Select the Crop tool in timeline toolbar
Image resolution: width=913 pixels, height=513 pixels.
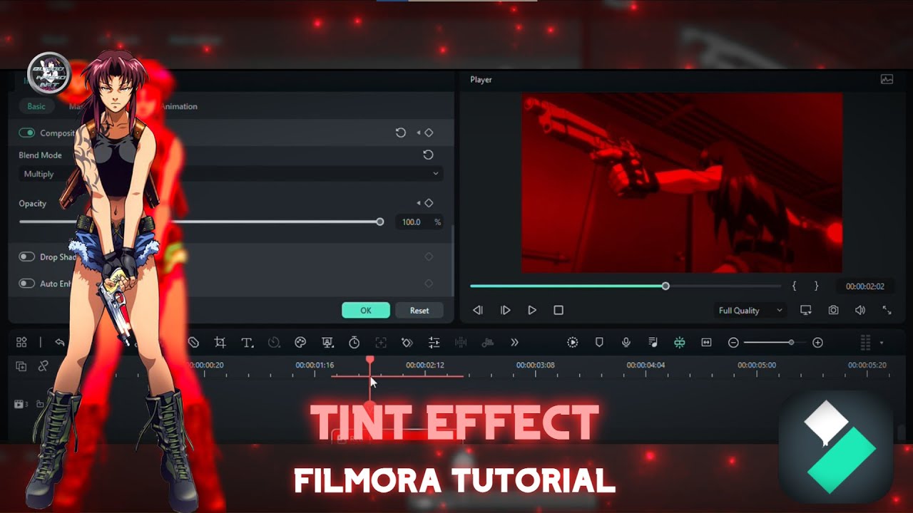click(x=220, y=343)
